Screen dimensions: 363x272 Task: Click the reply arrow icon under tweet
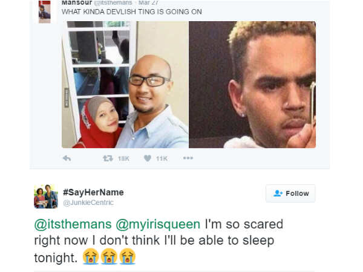pyautogui.click(x=67, y=158)
